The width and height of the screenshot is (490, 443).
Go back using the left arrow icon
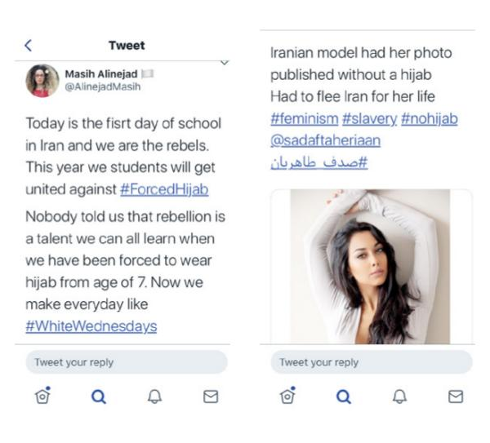(x=28, y=45)
